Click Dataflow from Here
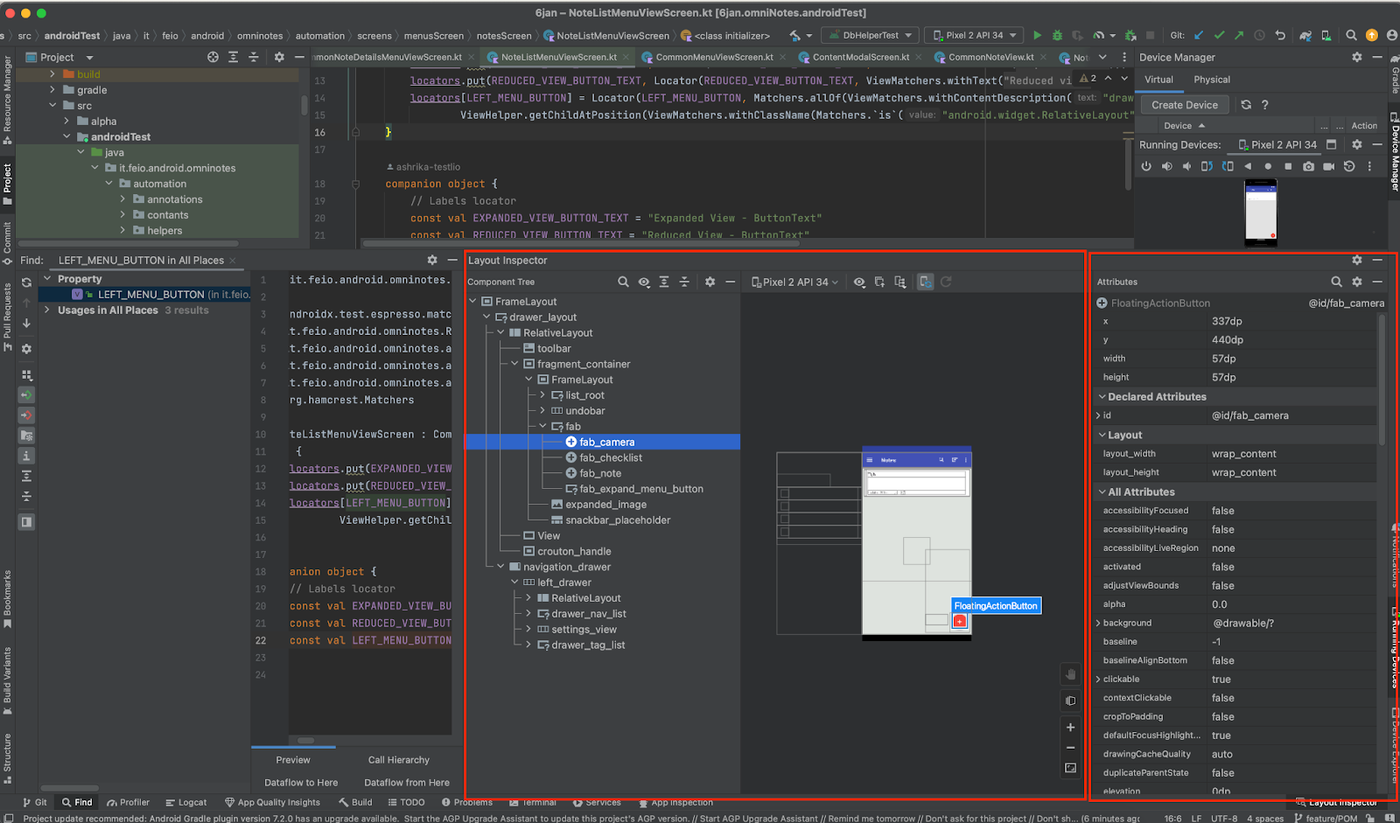 [x=407, y=783]
